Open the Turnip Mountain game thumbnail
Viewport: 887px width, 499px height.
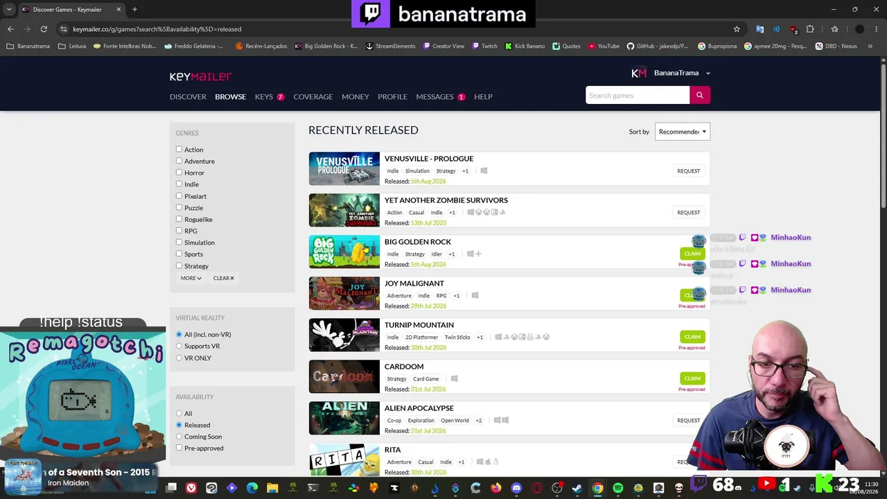tap(344, 335)
